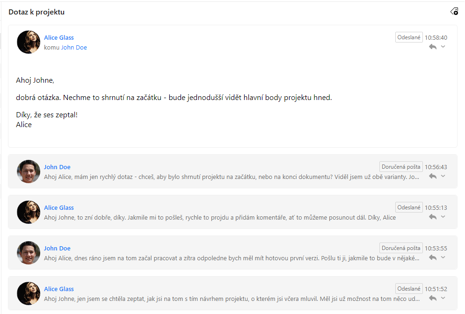Click John Doe avatar on 10:56:43 message

tap(29, 171)
